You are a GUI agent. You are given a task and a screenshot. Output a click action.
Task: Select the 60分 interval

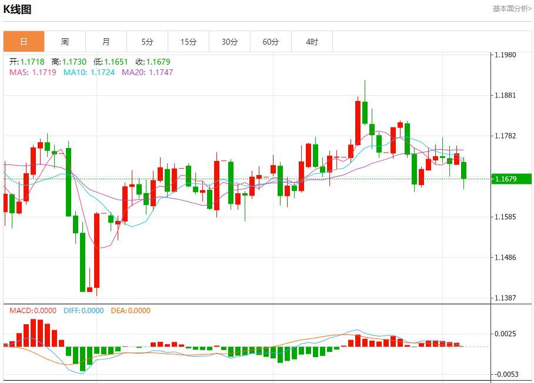271,41
